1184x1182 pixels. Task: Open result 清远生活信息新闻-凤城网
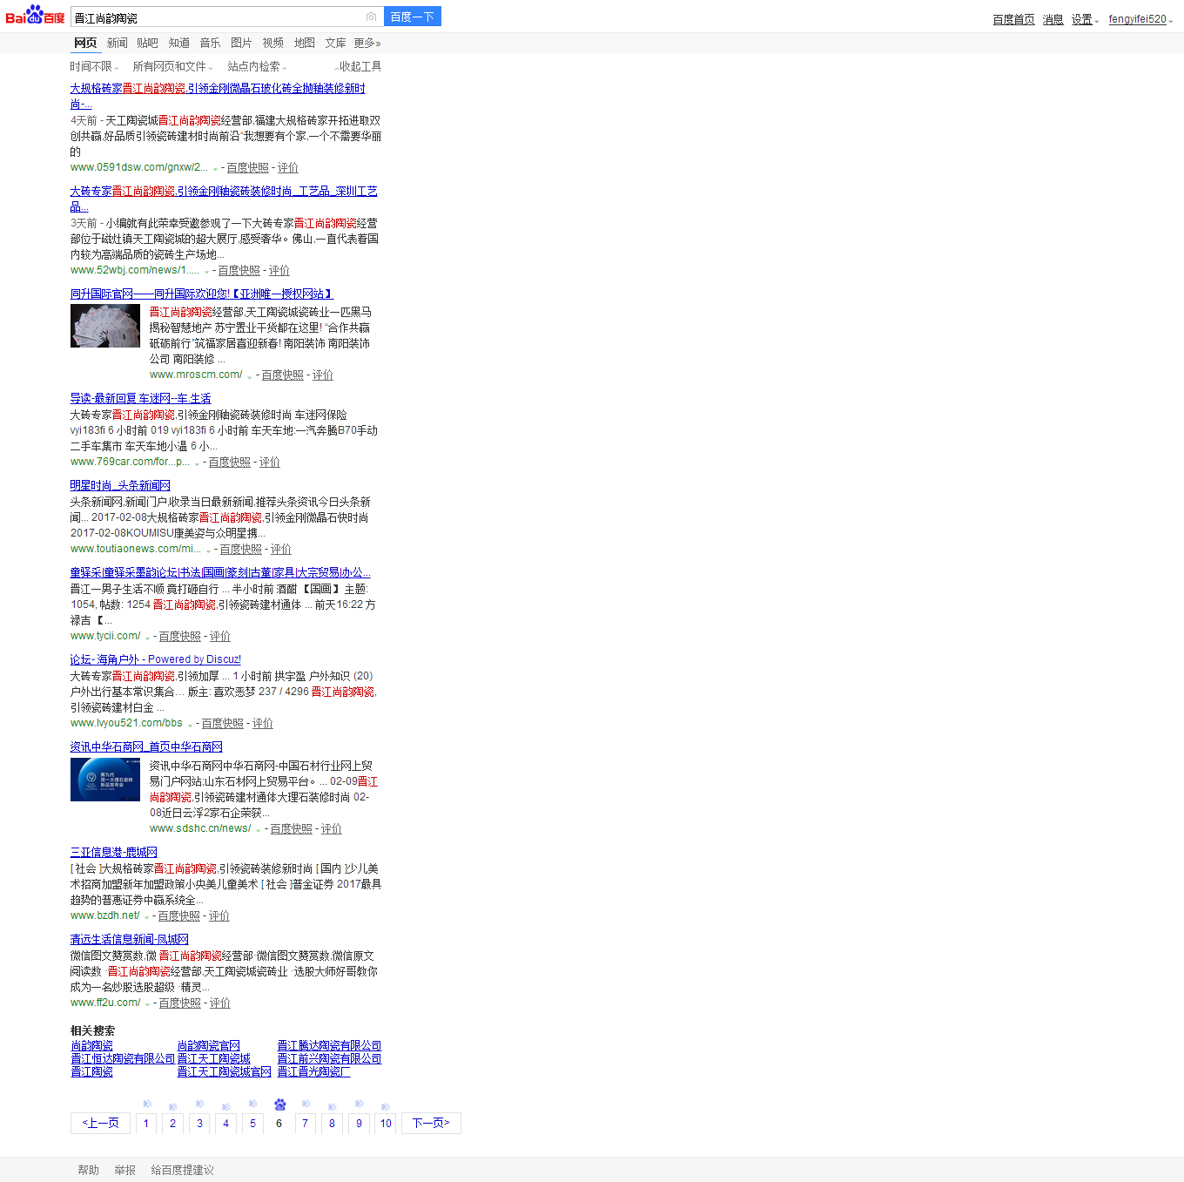pos(130,940)
